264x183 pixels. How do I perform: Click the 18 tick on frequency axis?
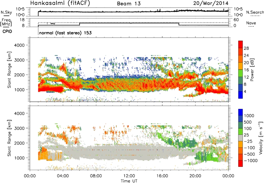(x=22, y=20)
